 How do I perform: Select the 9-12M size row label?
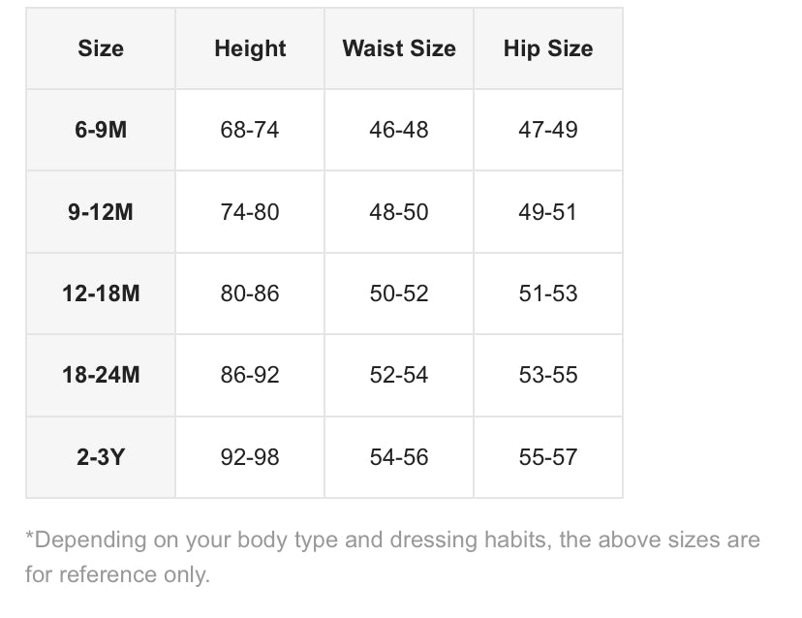point(101,212)
